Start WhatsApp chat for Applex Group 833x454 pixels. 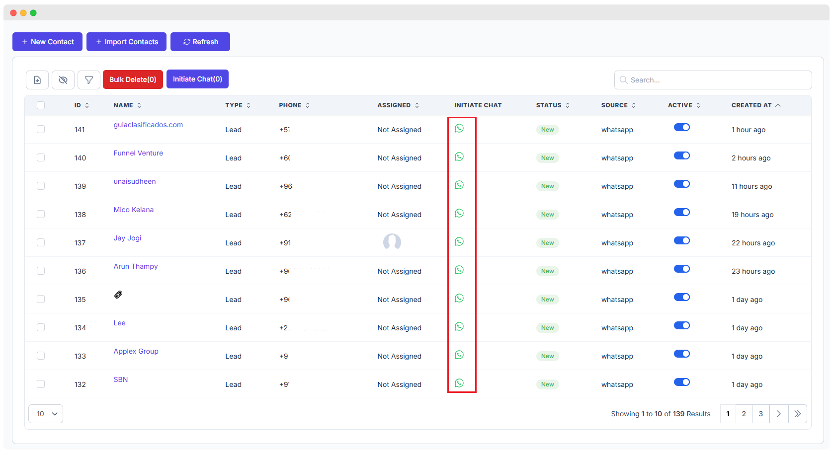click(x=459, y=355)
